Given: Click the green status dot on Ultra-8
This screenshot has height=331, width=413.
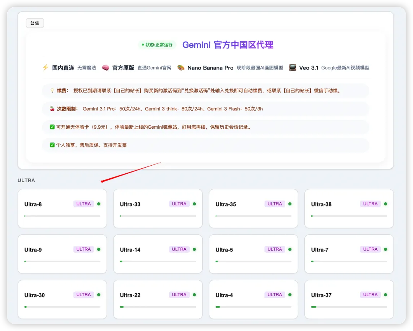Looking at the screenshot, I should pyautogui.click(x=99, y=204).
